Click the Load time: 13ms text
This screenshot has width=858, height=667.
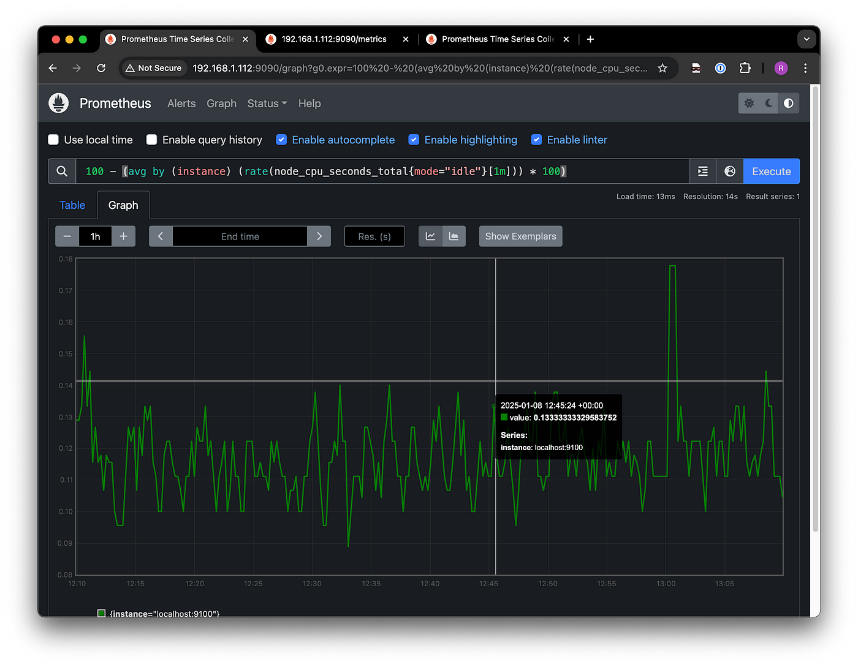[x=645, y=197]
